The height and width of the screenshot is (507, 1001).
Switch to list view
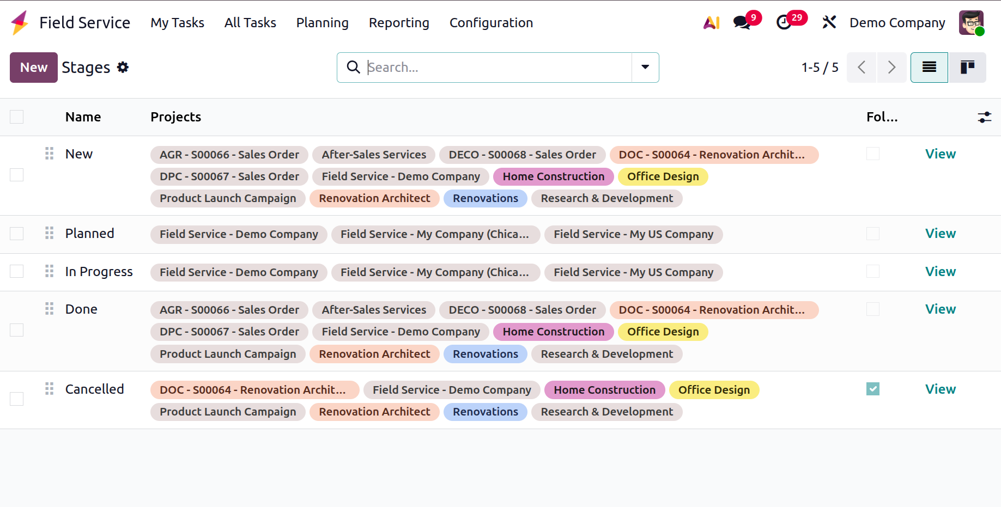coord(929,68)
